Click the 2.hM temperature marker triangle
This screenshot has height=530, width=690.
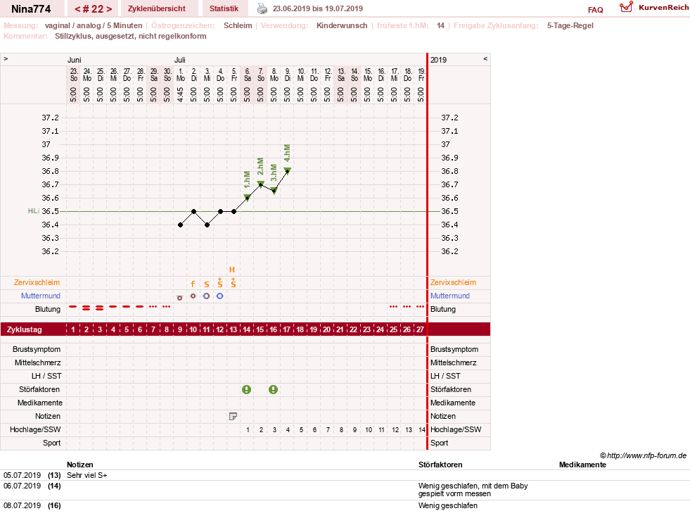[x=260, y=184]
